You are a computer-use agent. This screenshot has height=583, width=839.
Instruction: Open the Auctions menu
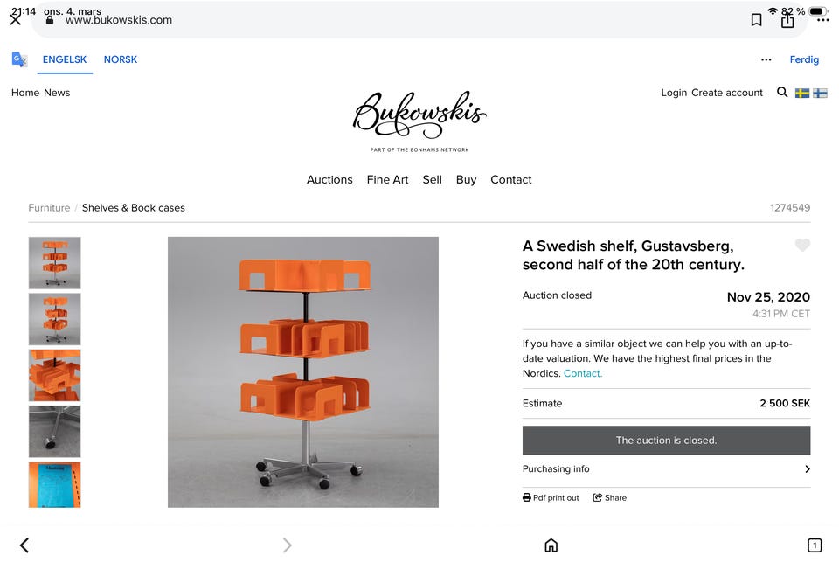pos(329,179)
